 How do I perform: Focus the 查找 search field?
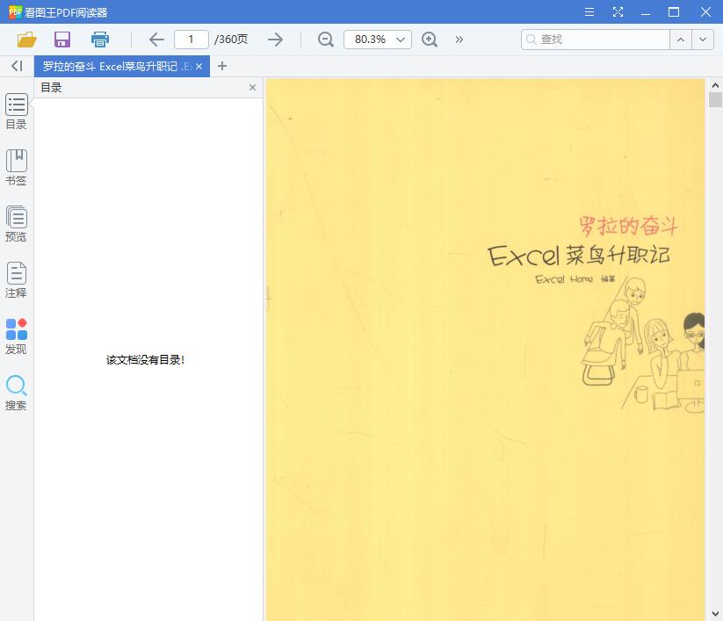596,40
